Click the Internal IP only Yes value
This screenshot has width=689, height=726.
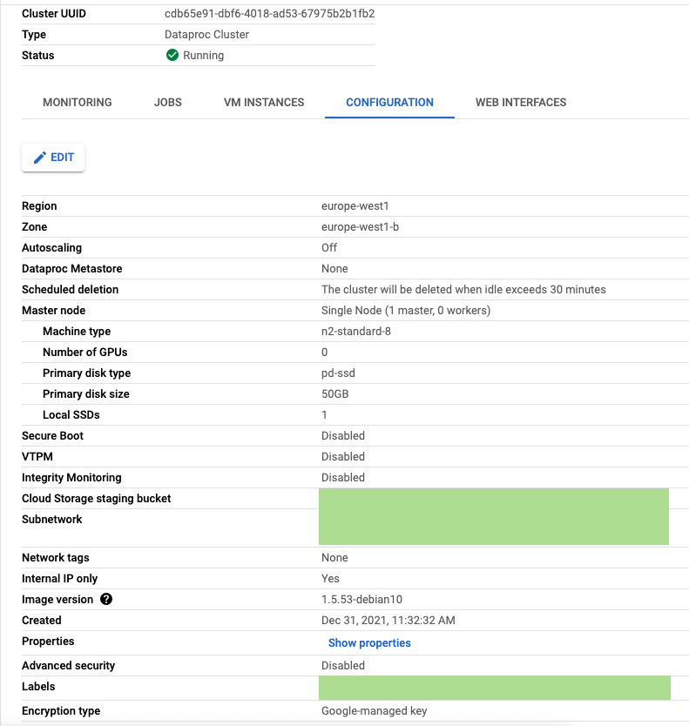(x=329, y=578)
